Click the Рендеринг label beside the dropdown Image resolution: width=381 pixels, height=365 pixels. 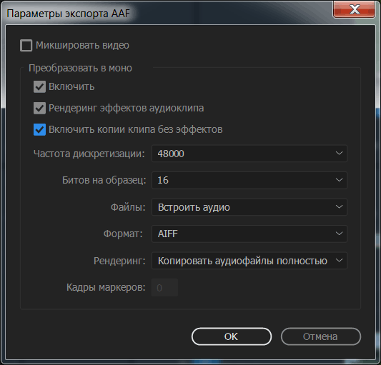(x=119, y=261)
